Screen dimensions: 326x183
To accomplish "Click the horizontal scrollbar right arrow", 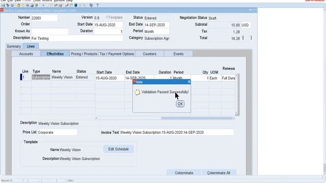I will pos(233,118).
